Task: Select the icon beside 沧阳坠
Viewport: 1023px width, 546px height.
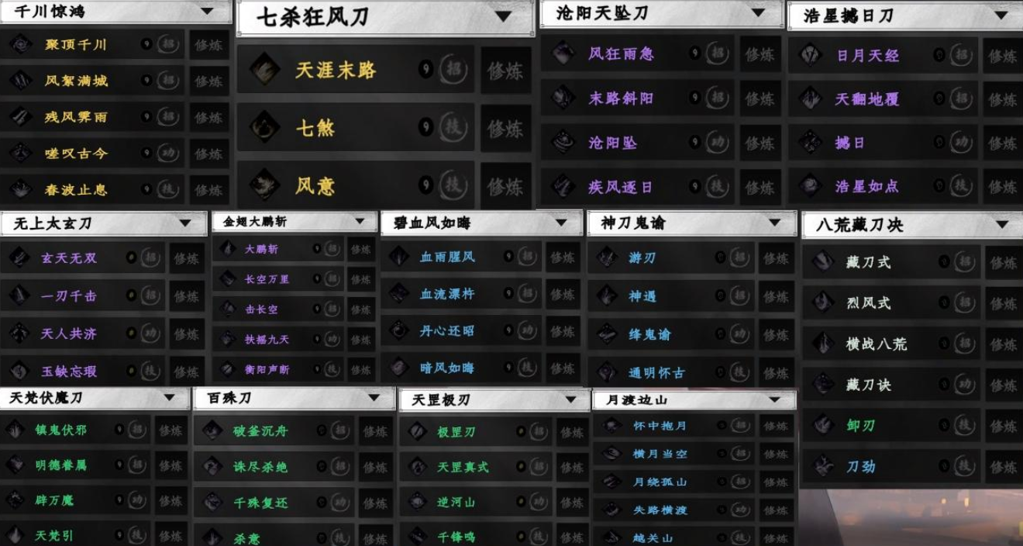Action: pyautogui.click(x=563, y=142)
